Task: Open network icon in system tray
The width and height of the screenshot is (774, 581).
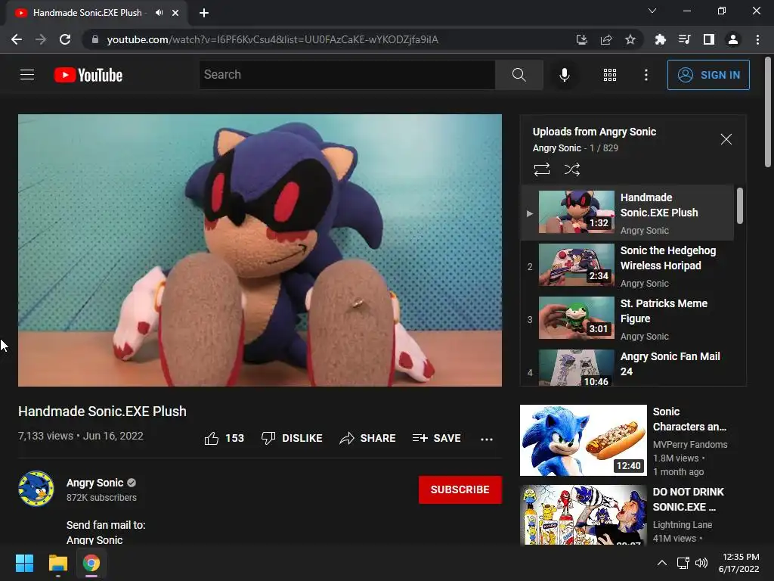Action: click(x=683, y=563)
